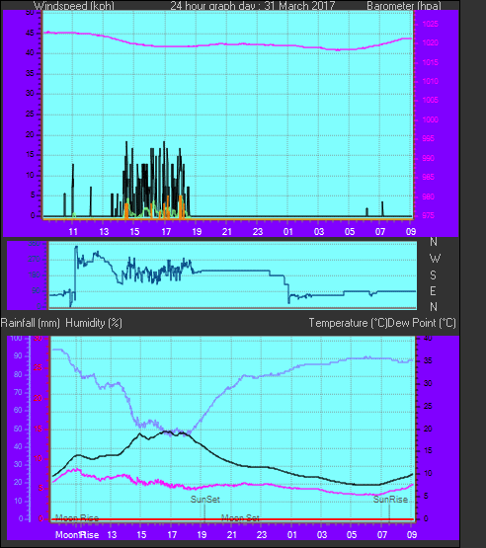This screenshot has height=548, width=486.
Task: Click the 21 hour tick on temperature graph
Action: (232, 535)
